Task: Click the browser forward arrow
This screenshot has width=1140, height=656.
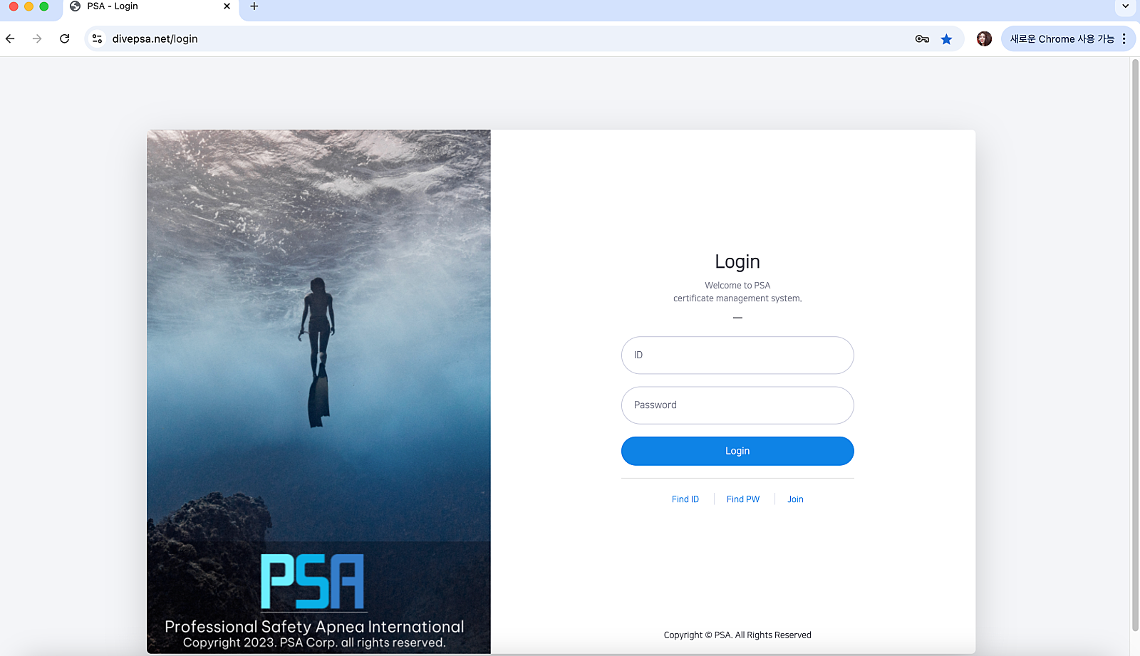Action: (x=37, y=38)
